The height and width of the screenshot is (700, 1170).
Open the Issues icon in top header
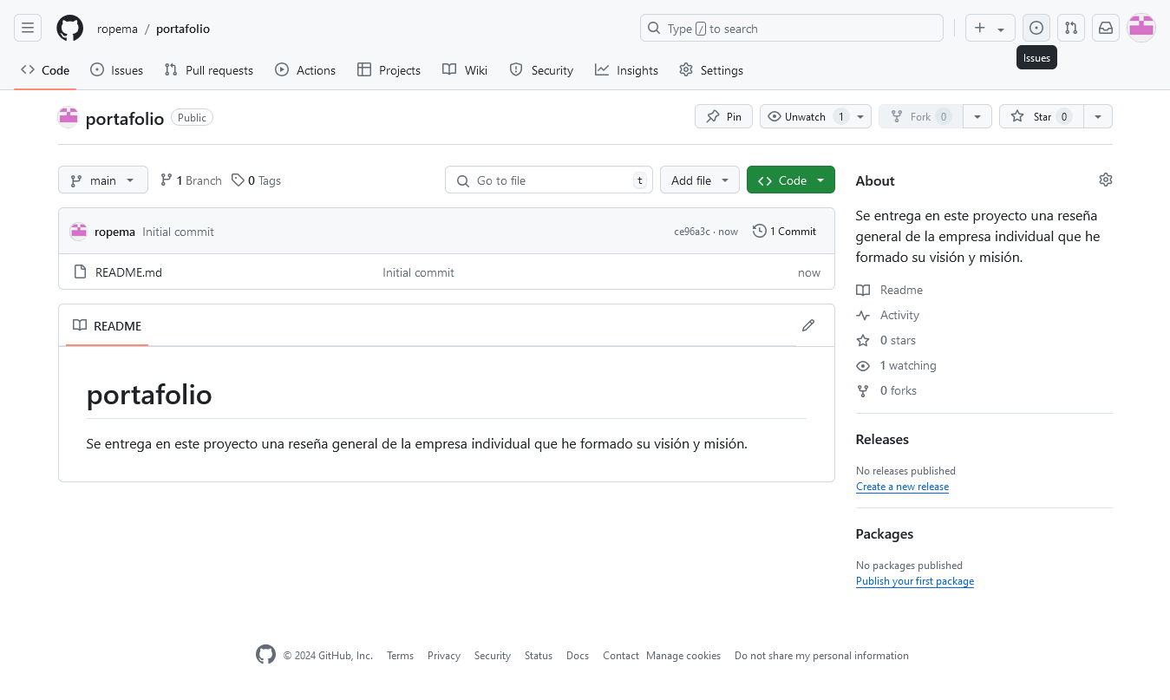(1036, 28)
